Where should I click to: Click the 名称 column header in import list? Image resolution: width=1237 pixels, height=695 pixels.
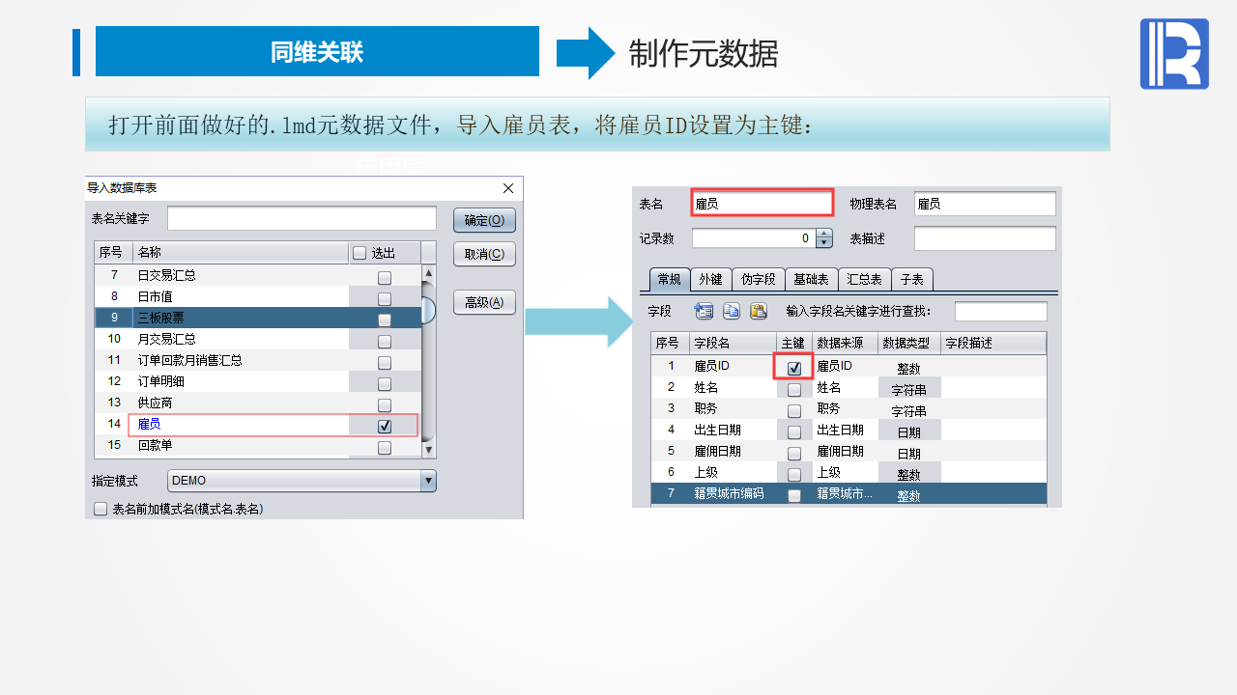(241, 253)
